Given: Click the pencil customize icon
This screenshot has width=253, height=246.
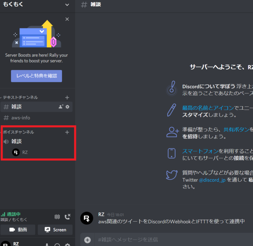Looking at the screenshot, I should 171,110.
